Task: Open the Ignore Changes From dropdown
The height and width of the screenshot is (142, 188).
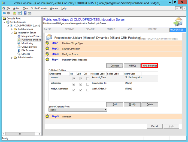Action: pos(105,110)
